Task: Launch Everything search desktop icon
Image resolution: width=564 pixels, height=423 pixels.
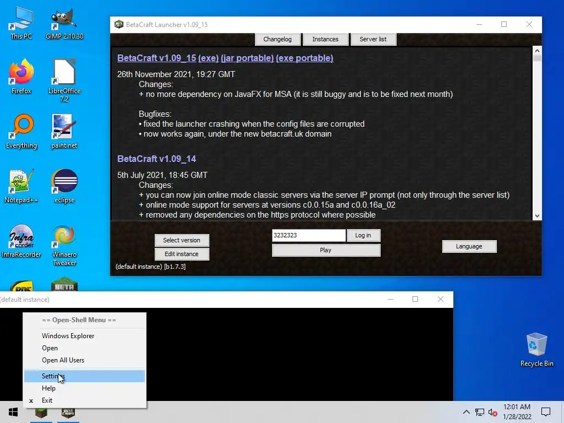Action: (x=21, y=131)
